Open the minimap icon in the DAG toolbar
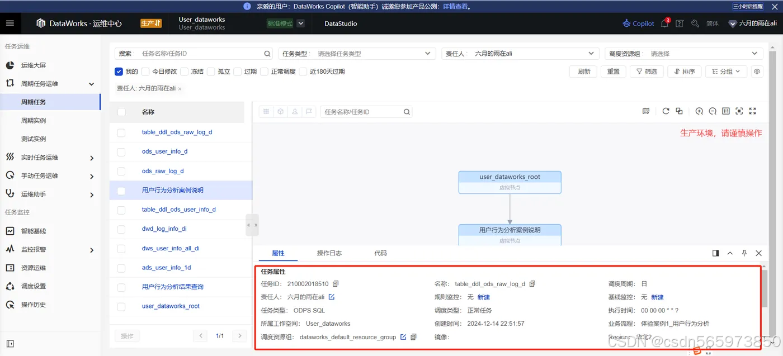The image size is (783, 356). [647, 111]
